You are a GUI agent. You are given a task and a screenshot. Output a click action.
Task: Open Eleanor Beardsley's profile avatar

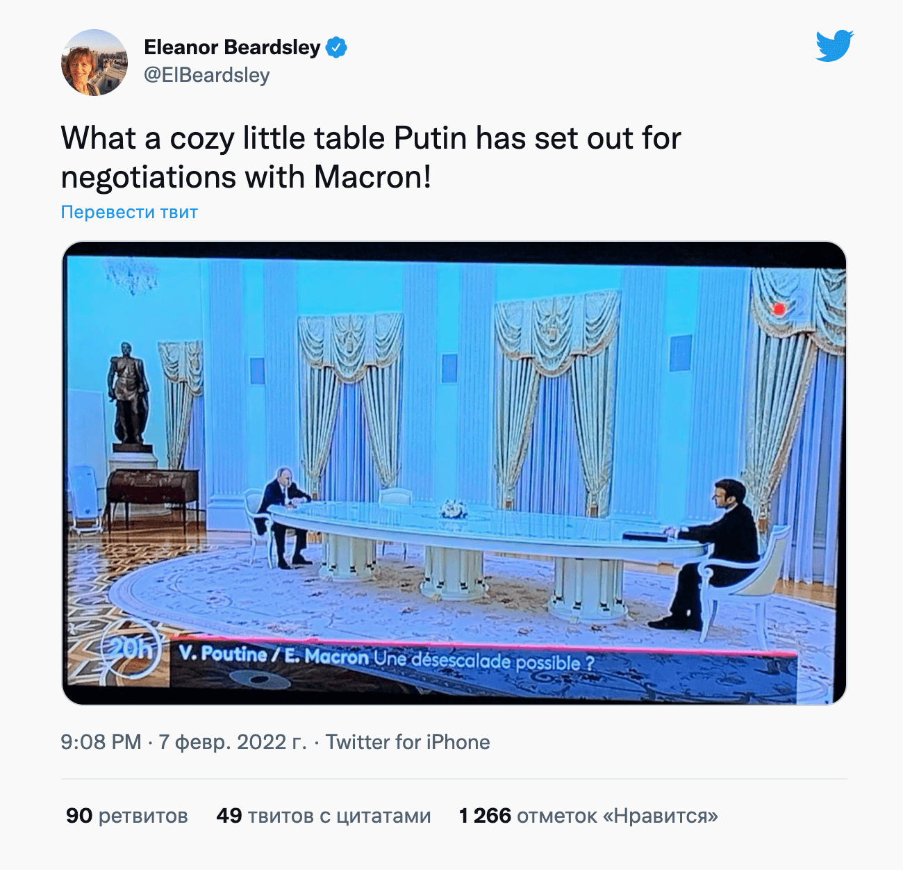[x=94, y=63]
